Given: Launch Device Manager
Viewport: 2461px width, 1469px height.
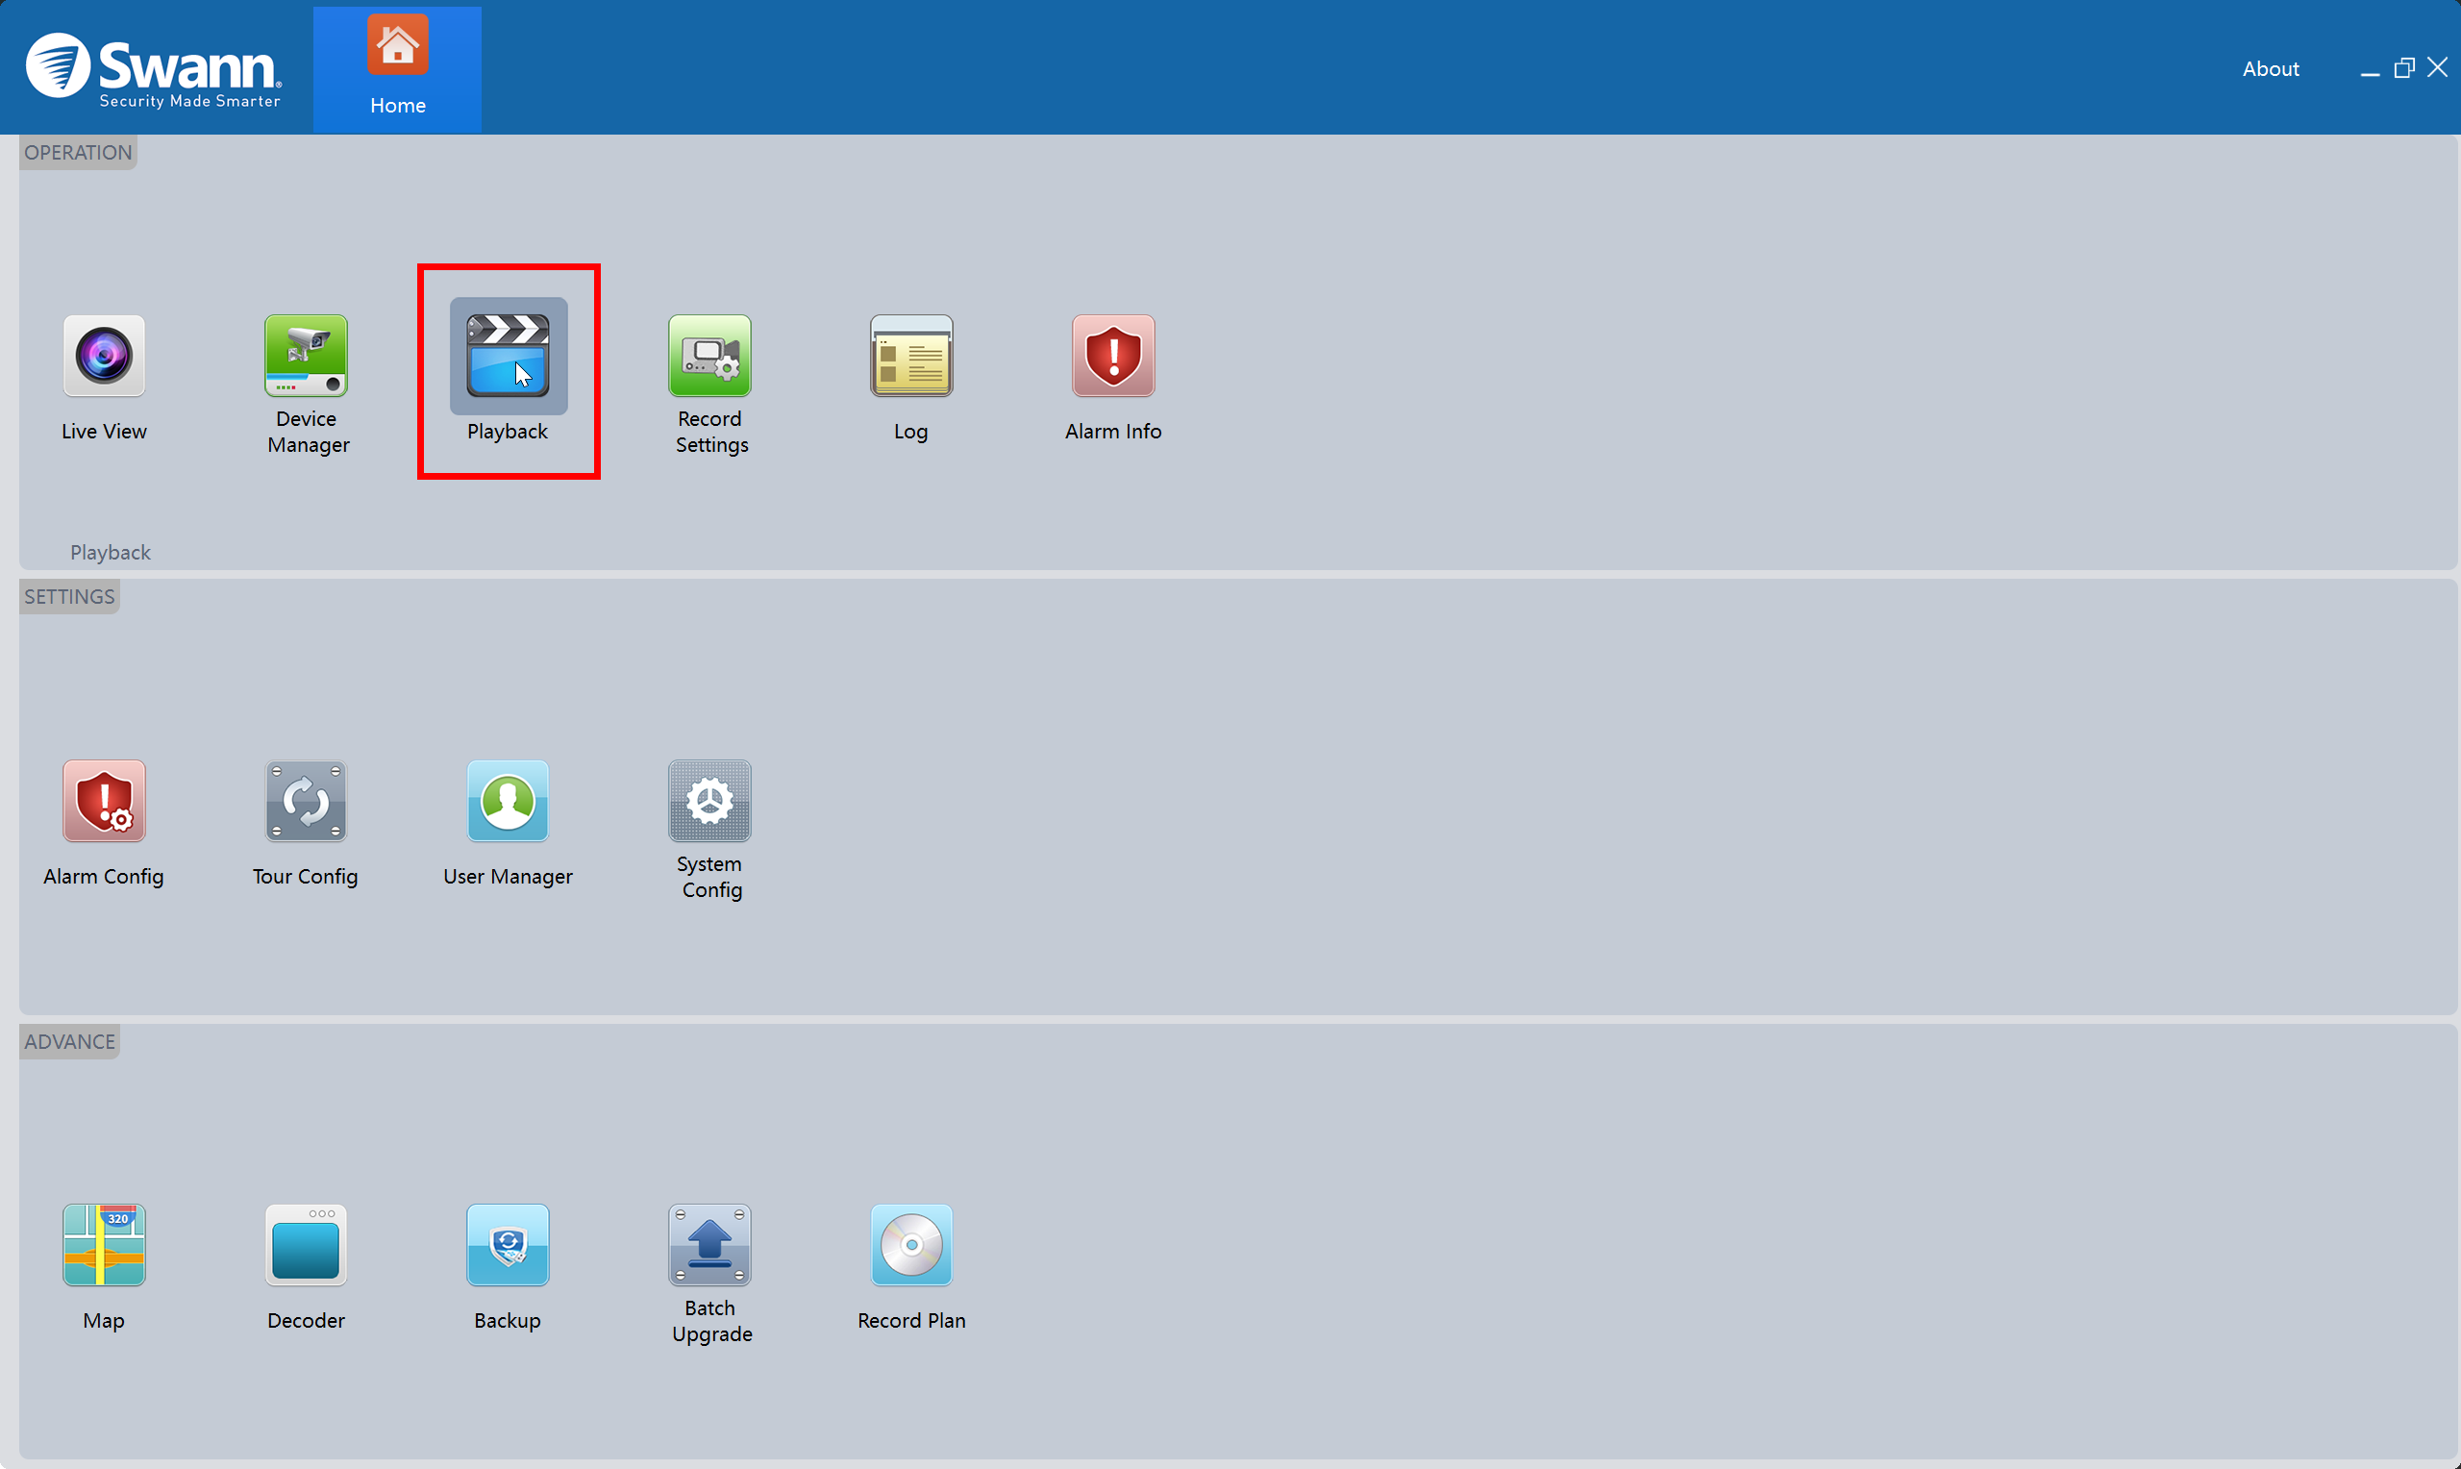Looking at the screenshot, I should (307, 357).
